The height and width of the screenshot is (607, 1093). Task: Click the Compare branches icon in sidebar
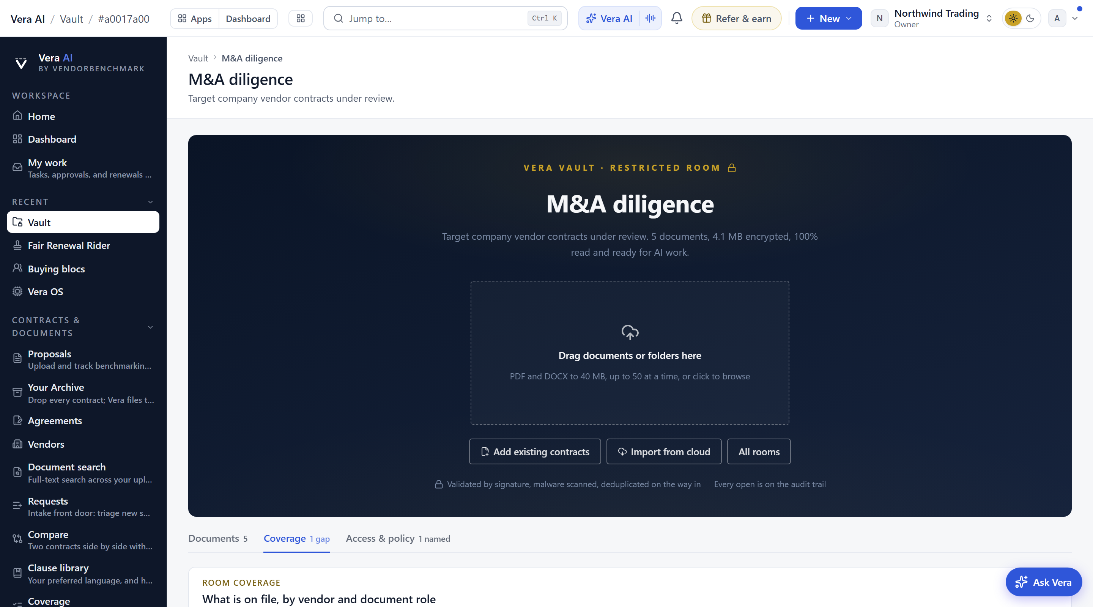point(17,539)
